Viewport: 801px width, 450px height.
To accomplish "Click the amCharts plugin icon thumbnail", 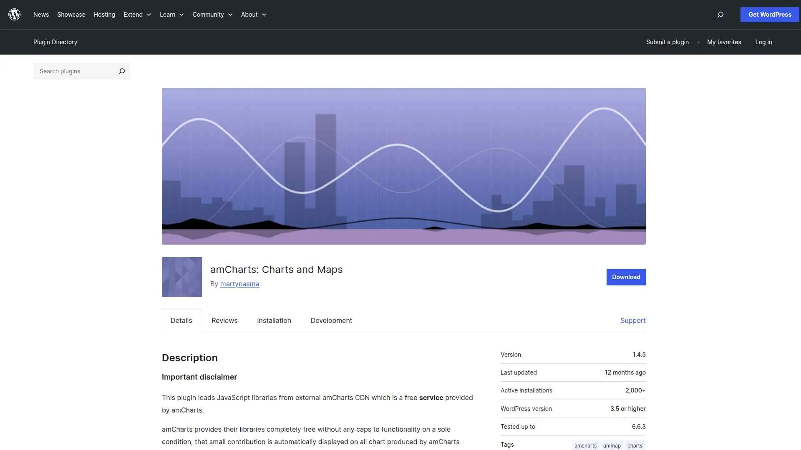I will (x=181, y=277).
